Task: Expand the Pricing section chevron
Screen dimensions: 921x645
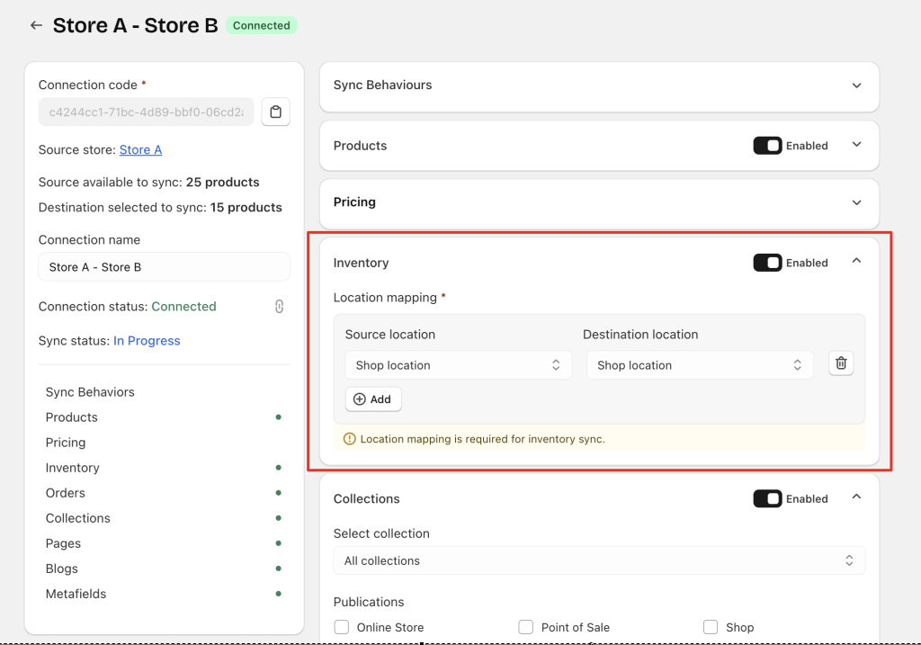Action: click(856, 202)
